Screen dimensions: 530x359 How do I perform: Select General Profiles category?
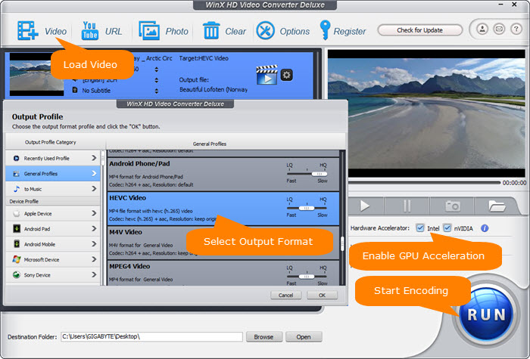(x=53, y=173)
